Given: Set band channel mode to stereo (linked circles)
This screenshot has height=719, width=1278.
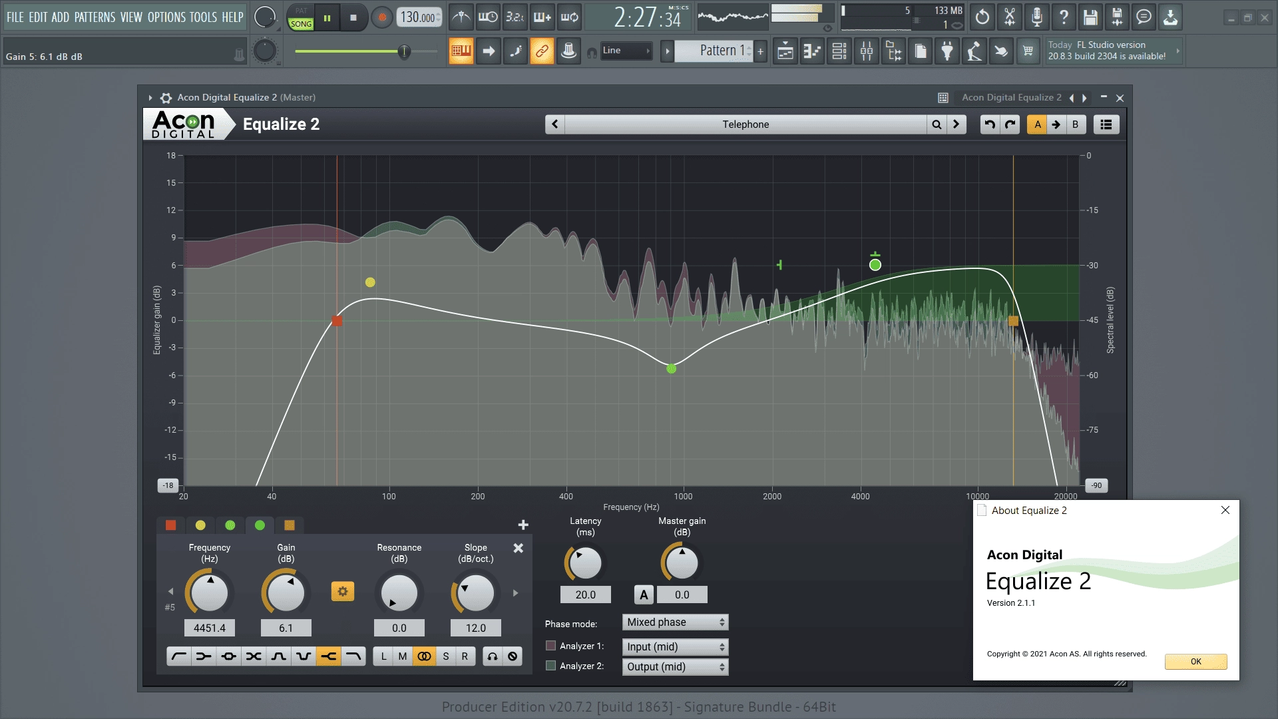Looking at the screenshot, I should (424, 656).
